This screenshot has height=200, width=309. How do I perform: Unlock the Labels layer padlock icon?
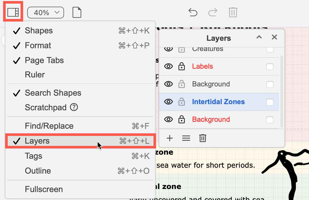pos(182,66)
